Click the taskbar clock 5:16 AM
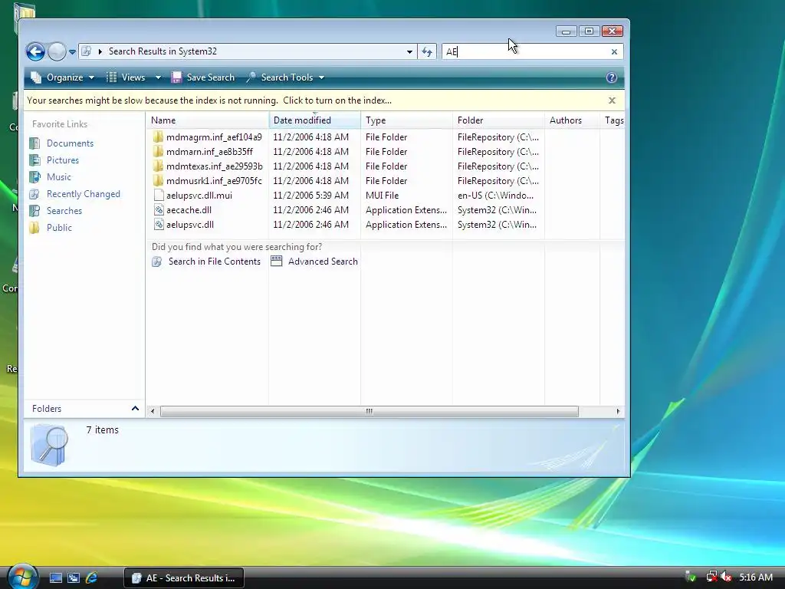The image size is (785, 589). tap(756, 577)
